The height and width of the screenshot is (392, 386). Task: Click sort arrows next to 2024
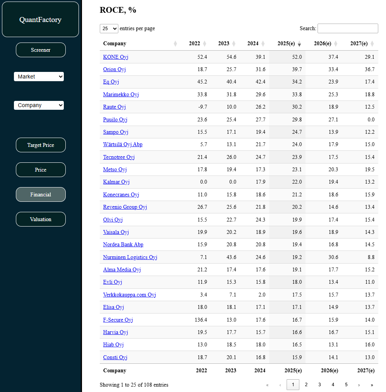(x=263, y=44)
